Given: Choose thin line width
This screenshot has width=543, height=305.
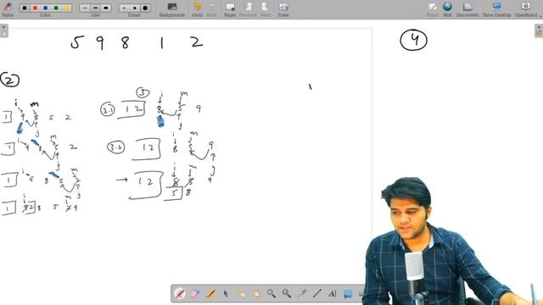Looking at the screenshot, I should (85, 8).
